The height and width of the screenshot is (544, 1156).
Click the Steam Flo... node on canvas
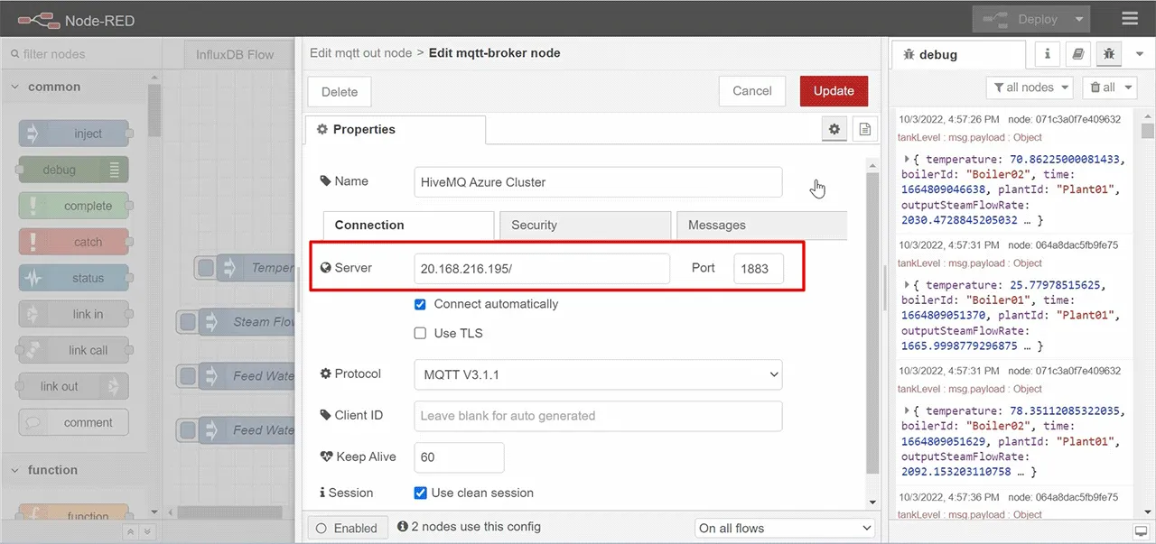tap(235, 322)
